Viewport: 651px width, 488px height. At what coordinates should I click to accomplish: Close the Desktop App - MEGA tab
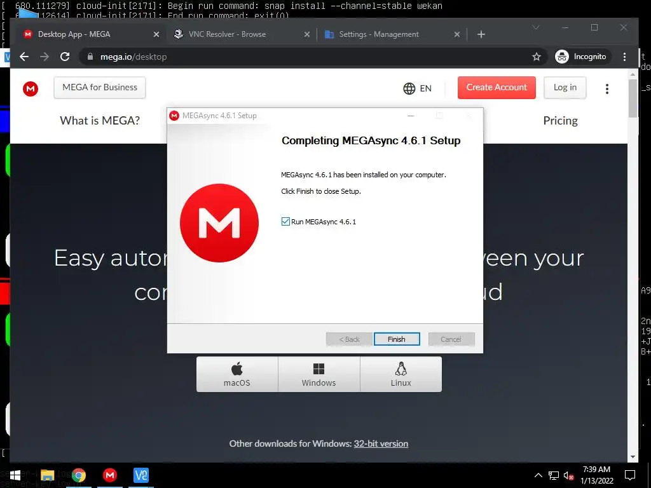click(156, 34)
